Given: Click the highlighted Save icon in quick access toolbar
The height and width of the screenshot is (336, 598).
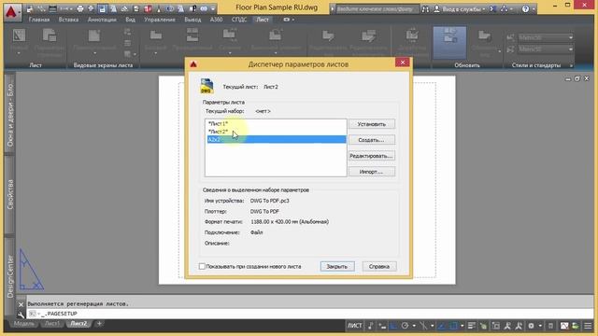Looking at the screenshot, I should coord(102,8).
